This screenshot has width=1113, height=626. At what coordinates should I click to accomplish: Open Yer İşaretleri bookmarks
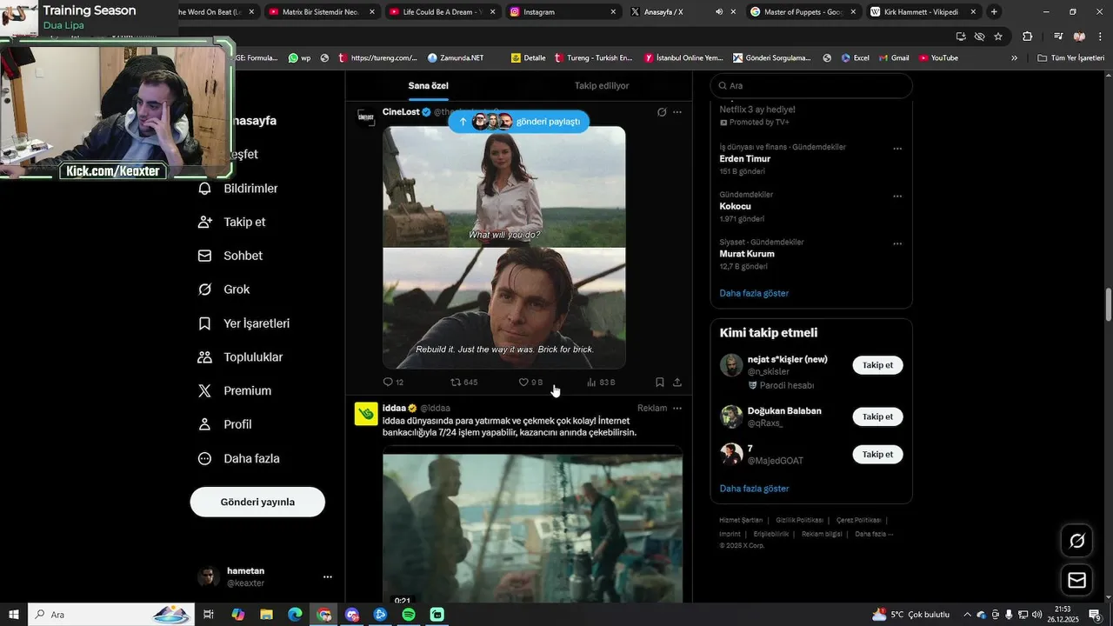click(x=243, y=323)
